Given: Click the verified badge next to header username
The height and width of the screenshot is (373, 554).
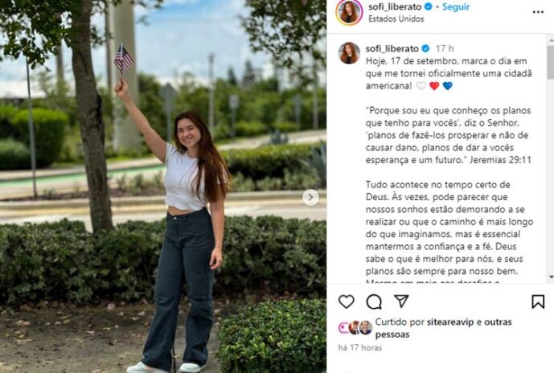Looking at the screenshot, I should coord(429,6).
